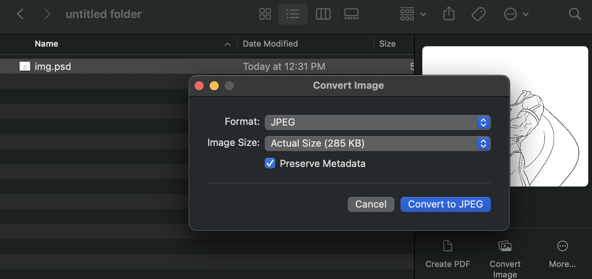This screenshot has height=279, width=592.
Task: Click the Tags toolbar icon
Action: click(x=478, y=14)
